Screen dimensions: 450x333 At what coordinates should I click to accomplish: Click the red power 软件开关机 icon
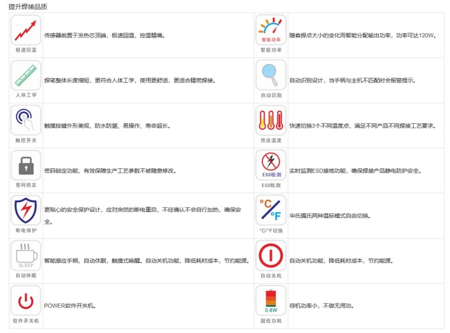click(x=26, y=300)
